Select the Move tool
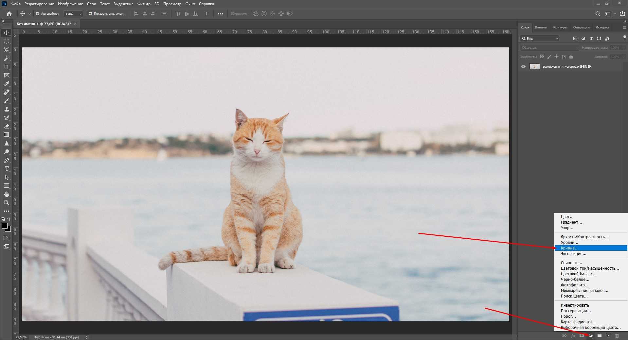 coord(7,33)
